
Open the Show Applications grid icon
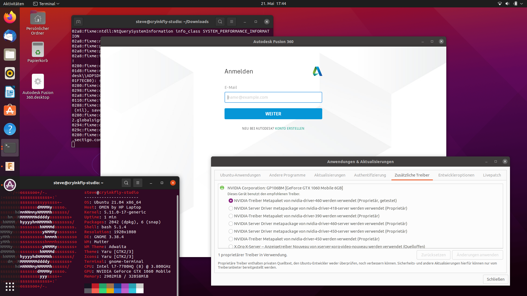coord(10,287)
